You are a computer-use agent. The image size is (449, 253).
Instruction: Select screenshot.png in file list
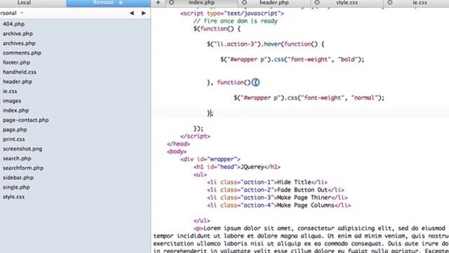(x=22, y=149)
